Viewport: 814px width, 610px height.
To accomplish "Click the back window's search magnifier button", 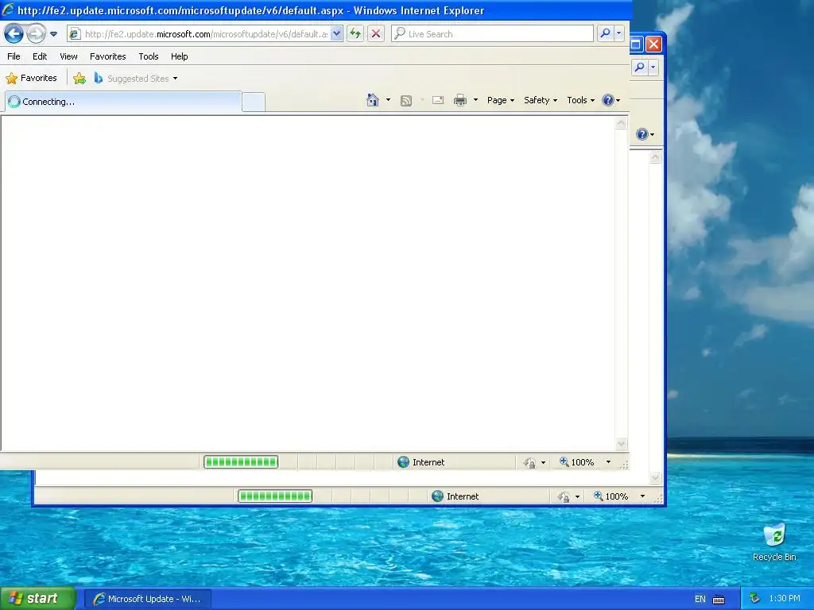I will pos(640,68).
